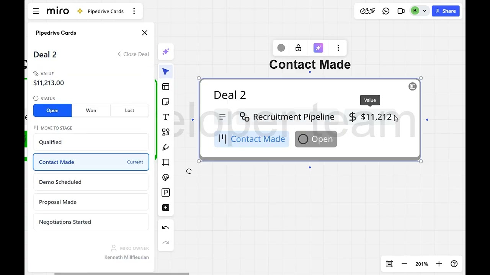Screen dimensions: 490x275
Task: Click the $11,213.00 value in panel
Action: (x=49, y=83)
